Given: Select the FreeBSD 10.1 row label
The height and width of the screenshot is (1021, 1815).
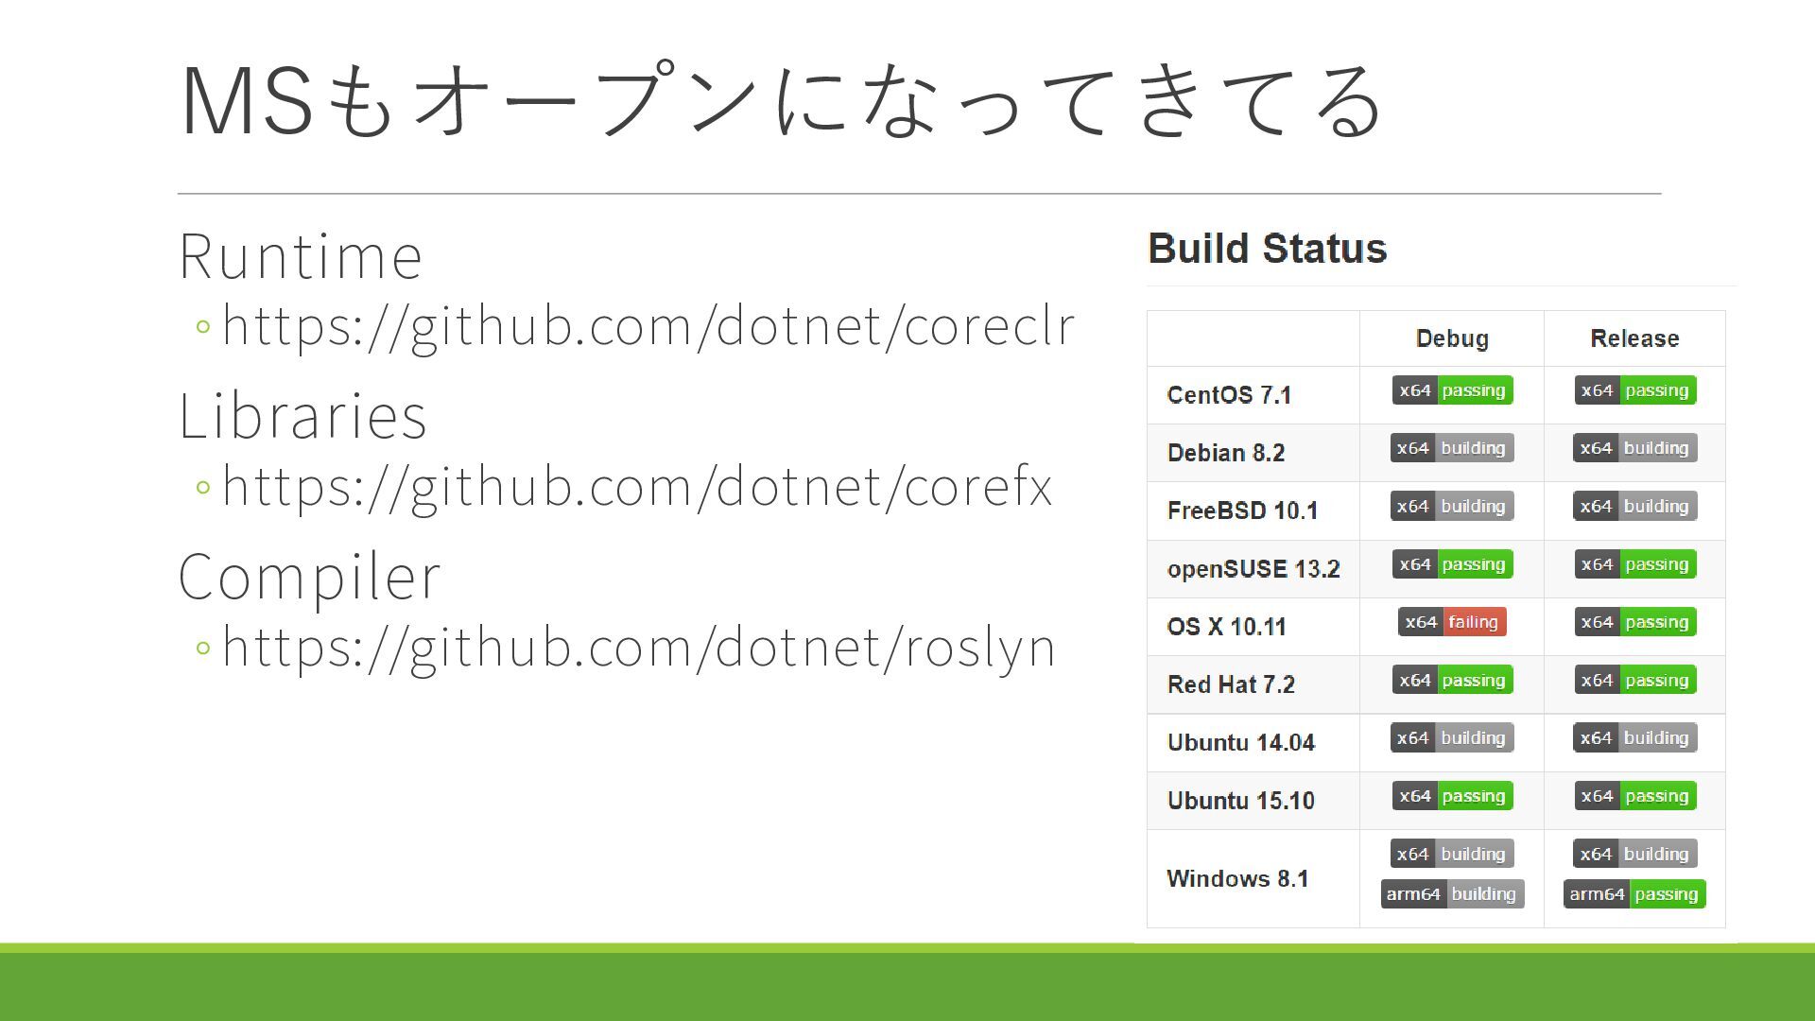Looking at the screenshot, I should pyautogui.click(x=1242, y=510).
